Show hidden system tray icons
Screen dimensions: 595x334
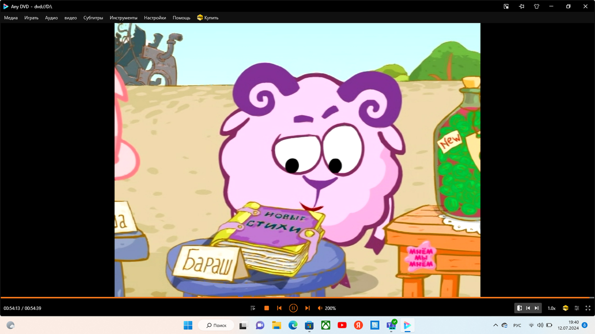click(496, 325)
